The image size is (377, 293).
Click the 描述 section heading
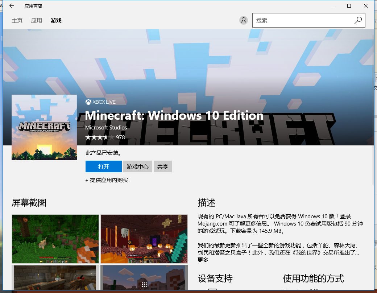(206, 203)
